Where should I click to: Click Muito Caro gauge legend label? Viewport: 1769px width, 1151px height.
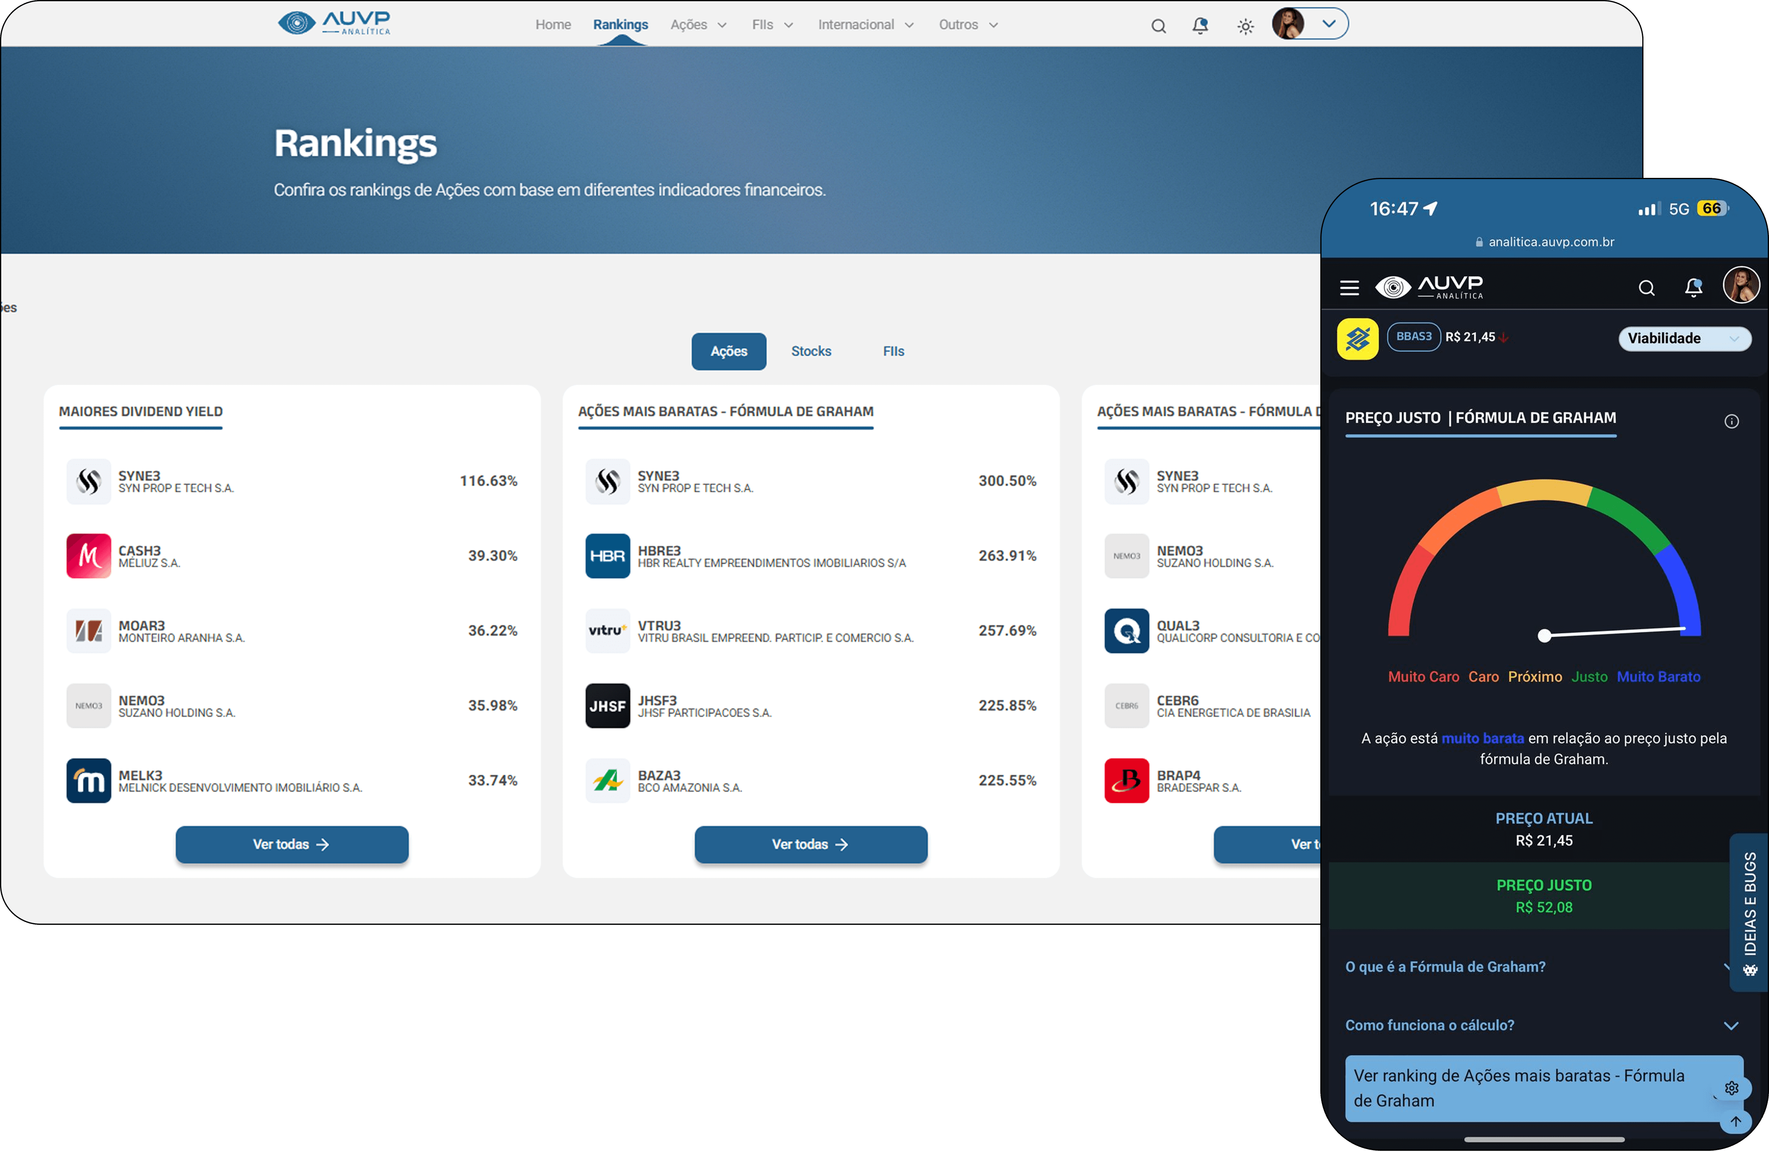click(x=1423, y=677)
